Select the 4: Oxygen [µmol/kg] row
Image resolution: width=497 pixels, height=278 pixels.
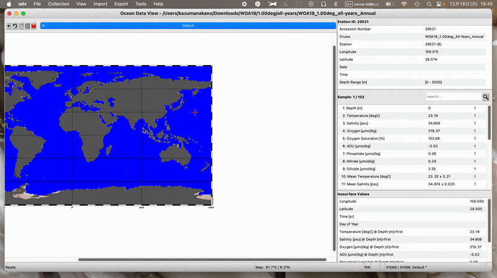412,131
